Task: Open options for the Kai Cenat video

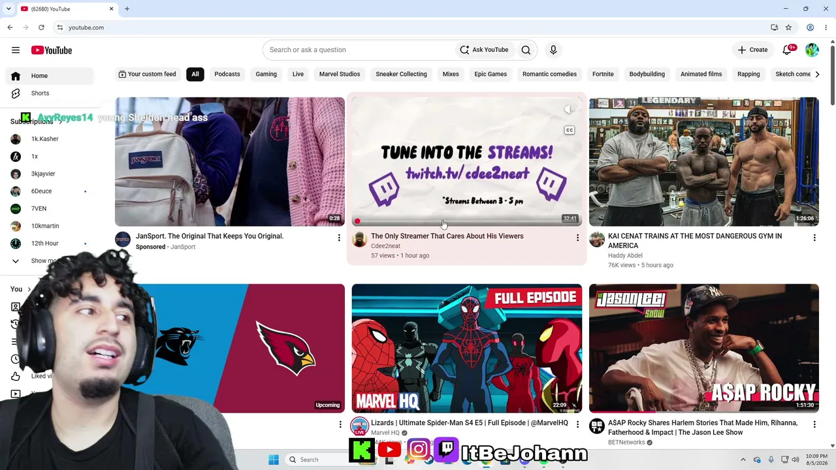Action: pos(814,238)
